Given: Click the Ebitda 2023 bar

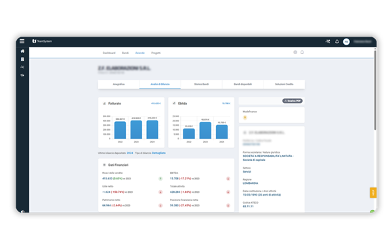Looking at the screenshot, I should pos(205,131).
